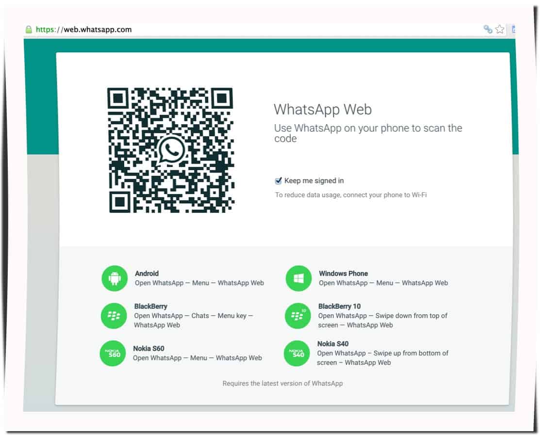Click the BlackBerry 10 logo icon

coord(298,316)
